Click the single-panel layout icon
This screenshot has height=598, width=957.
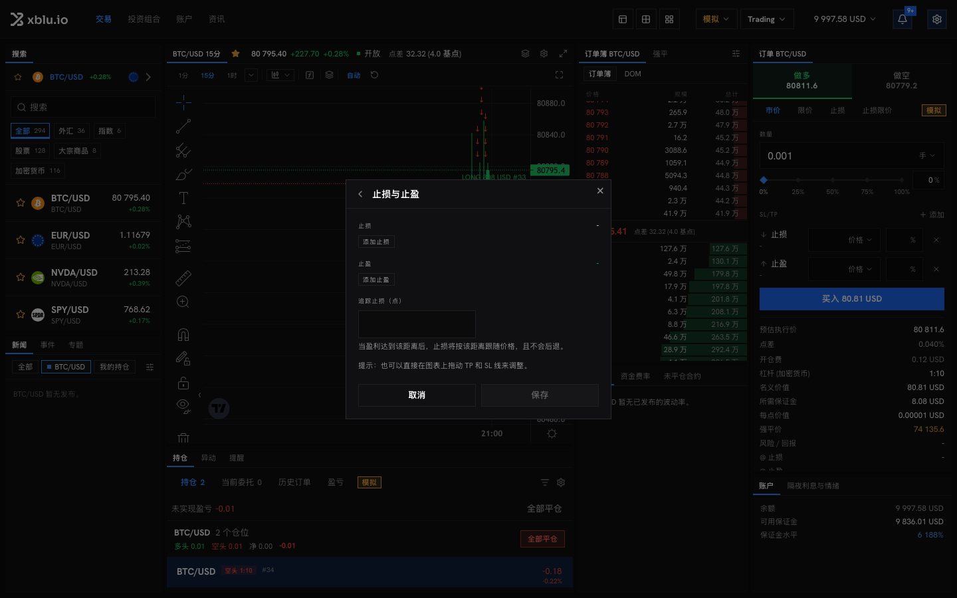pyautogui.click(x=623, y=19)
